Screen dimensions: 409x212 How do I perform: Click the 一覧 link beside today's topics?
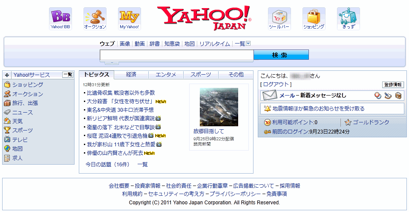(142, 165)
